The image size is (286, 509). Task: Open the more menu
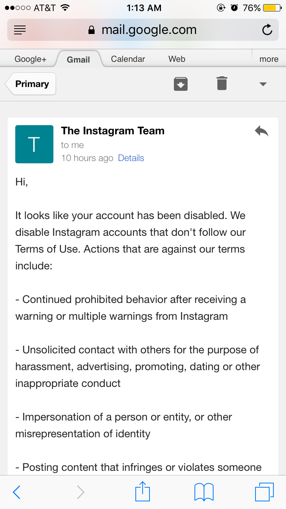[268, 59]
